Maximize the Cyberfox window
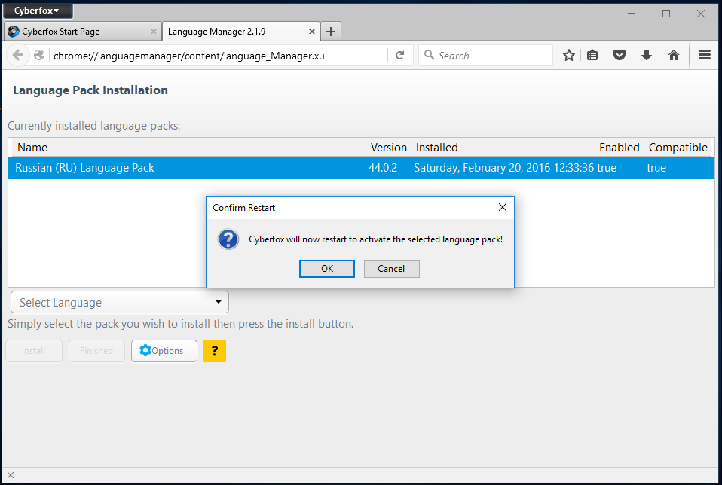The height and width of the screenshot is (485, 722). 665,14
